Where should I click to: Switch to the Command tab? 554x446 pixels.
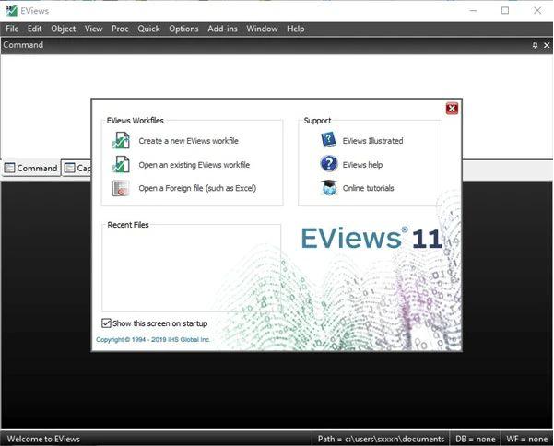point(31,168)
